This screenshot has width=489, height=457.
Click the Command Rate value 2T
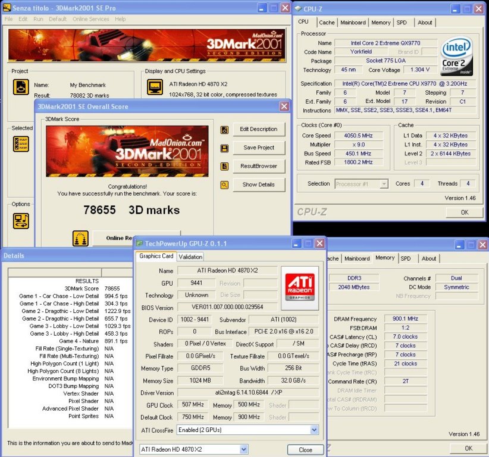[x=406, y=381]
